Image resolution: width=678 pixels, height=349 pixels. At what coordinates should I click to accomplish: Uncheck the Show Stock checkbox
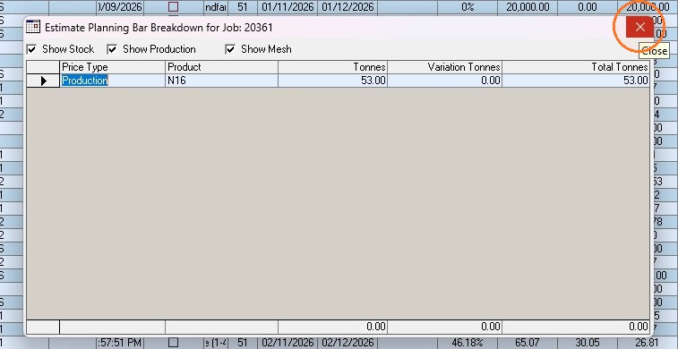tap(31, 49)
